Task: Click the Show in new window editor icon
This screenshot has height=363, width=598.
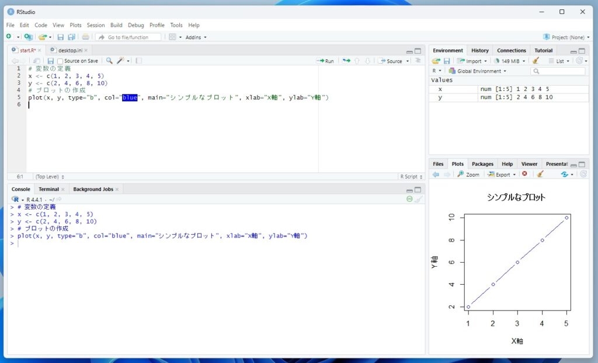Action: point(37,61)
